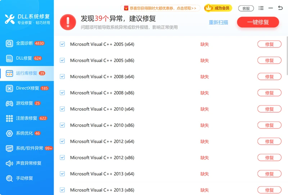The height and width of the screenshot is (195, 288).
Task: Click the 声音异常修复 speaker icon
Action: point(9,163)
